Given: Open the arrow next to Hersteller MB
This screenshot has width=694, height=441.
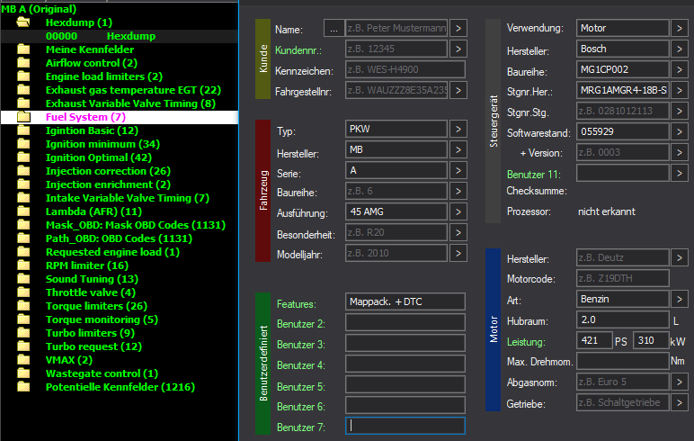Looking at the screenshot, I should tap(458, 149).
